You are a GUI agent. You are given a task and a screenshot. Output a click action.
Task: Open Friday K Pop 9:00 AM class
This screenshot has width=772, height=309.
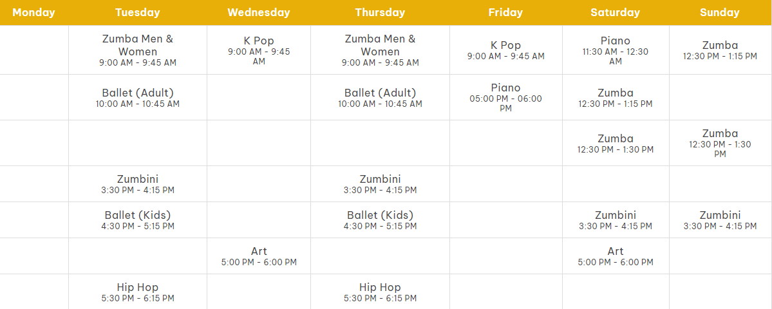coord(505,51)
